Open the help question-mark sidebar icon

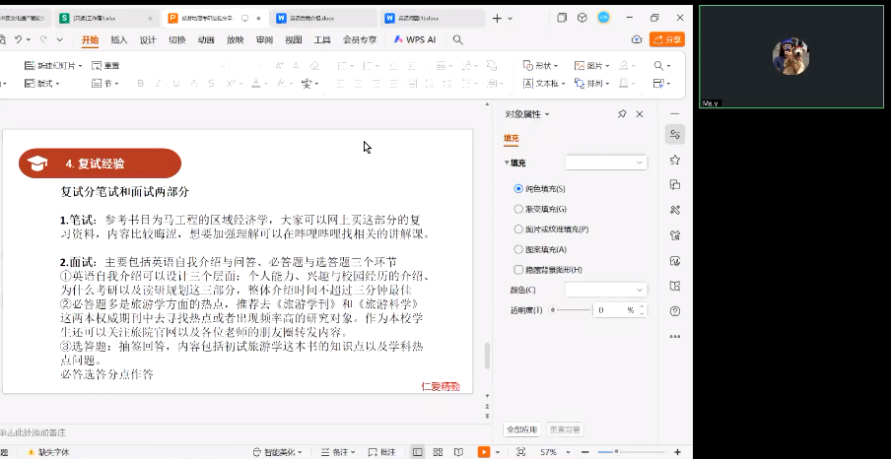click(674, 311)
